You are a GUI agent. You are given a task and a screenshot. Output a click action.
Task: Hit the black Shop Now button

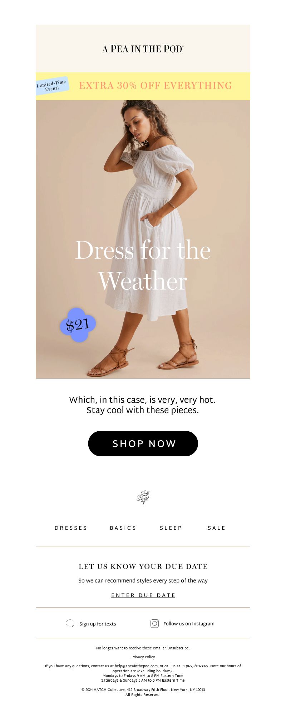[143, 443]
